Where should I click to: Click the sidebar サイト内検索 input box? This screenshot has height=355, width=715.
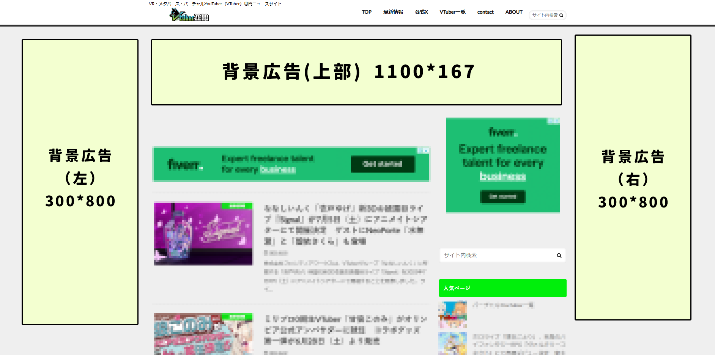[x=497, y=255]
